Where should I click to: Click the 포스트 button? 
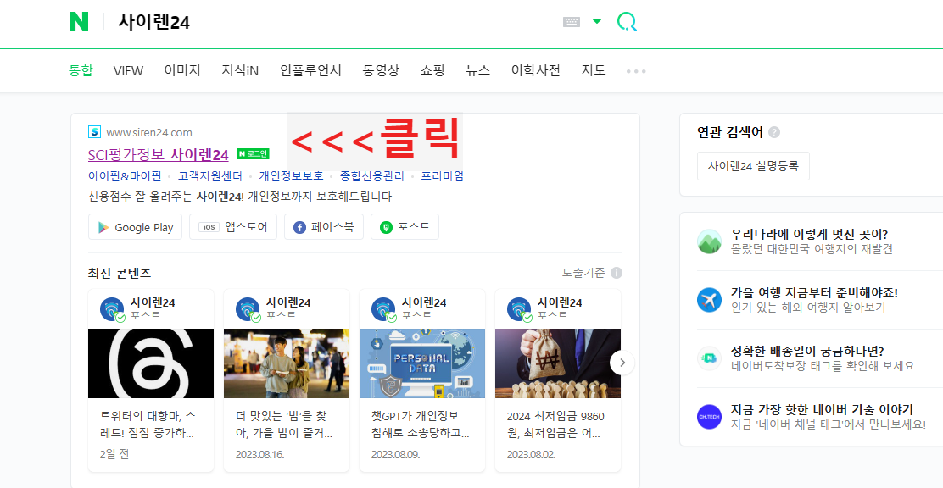pyautogui.click(x=405, y=226)
